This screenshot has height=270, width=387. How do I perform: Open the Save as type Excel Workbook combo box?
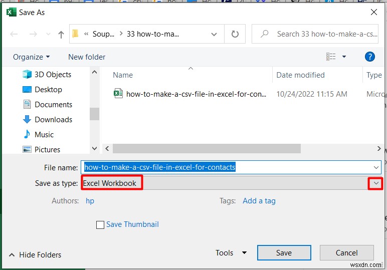tap(231, 183)
